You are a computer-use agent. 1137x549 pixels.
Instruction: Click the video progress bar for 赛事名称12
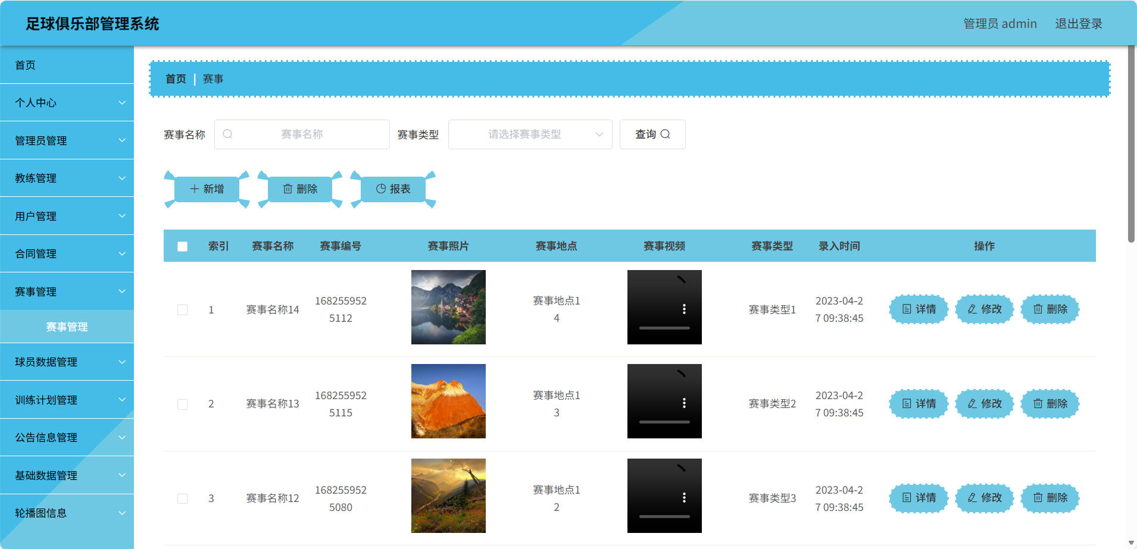[664, 516]
